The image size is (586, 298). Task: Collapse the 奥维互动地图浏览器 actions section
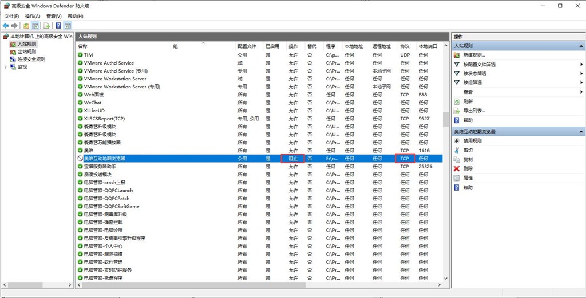[581, 131]
